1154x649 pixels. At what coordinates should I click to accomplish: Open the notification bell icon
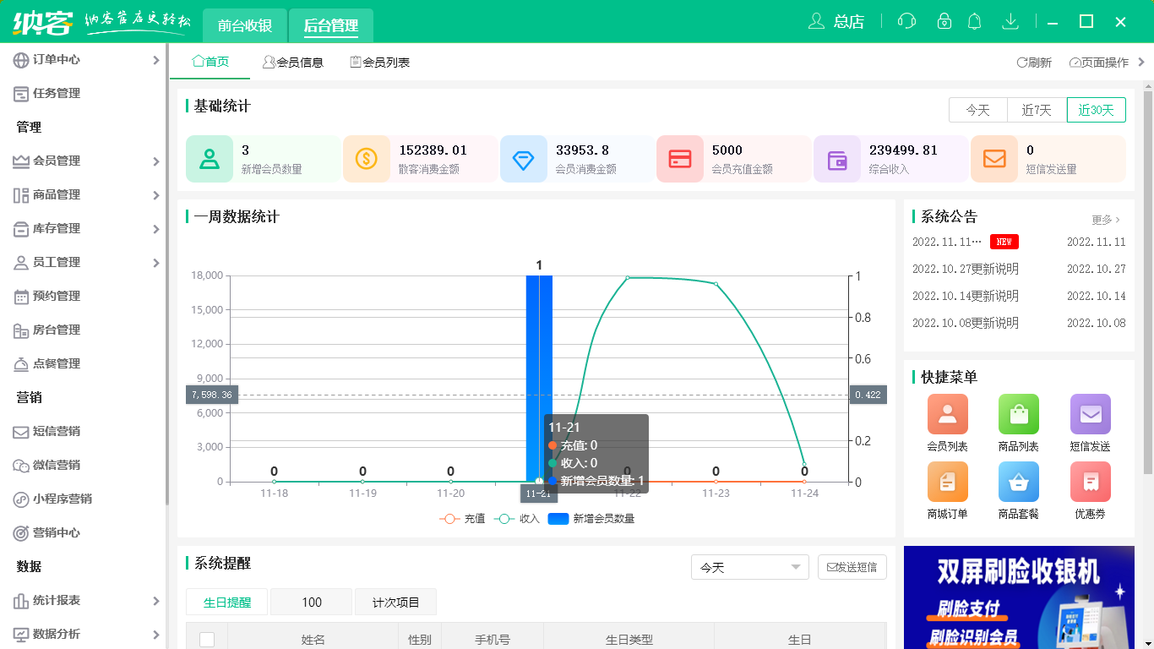tap(975, 21)
